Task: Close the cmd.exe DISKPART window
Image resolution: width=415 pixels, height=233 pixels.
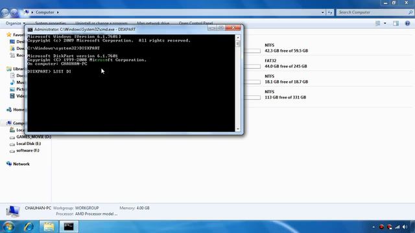Action: pos(233,28)
